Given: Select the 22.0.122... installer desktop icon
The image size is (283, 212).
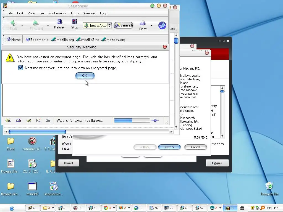Looking at the screenshot, I should click(32, 166).
